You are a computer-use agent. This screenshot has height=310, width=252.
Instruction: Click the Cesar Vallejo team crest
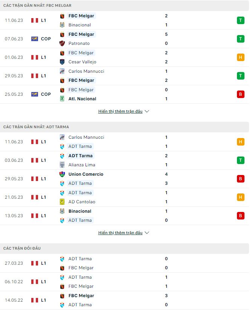(x=63, y=62)
